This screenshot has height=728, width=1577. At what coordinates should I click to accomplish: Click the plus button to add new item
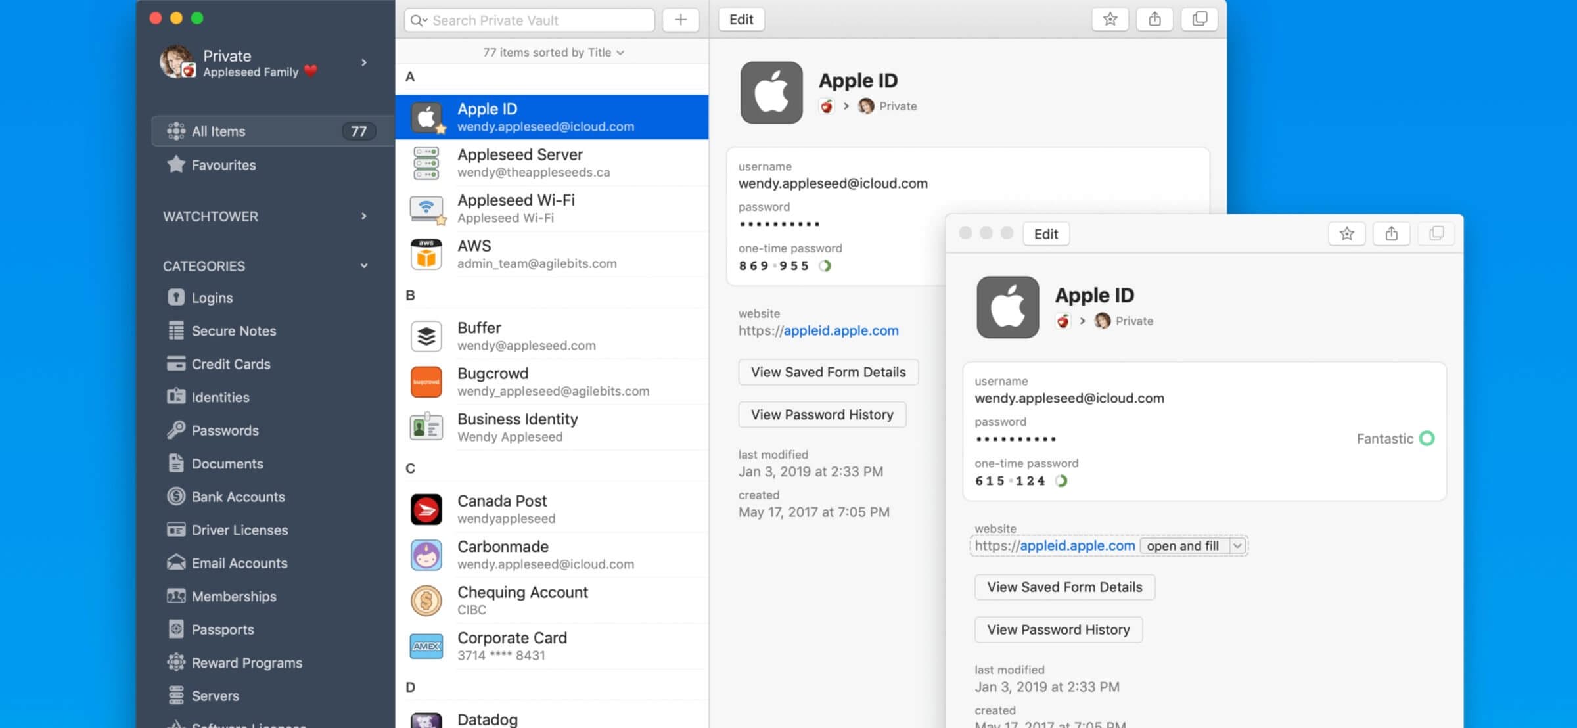tap(681, 20)
